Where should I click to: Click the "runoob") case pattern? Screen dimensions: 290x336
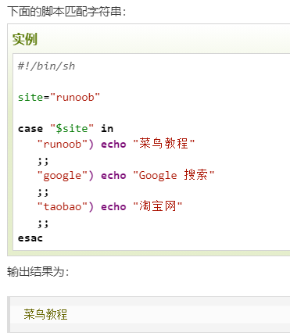tap(65, 144)
